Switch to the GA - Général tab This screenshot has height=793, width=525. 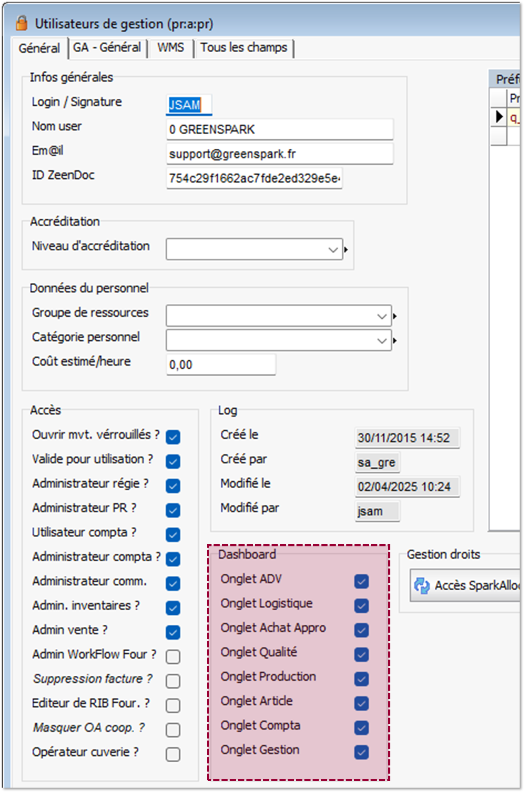[107, 48]
